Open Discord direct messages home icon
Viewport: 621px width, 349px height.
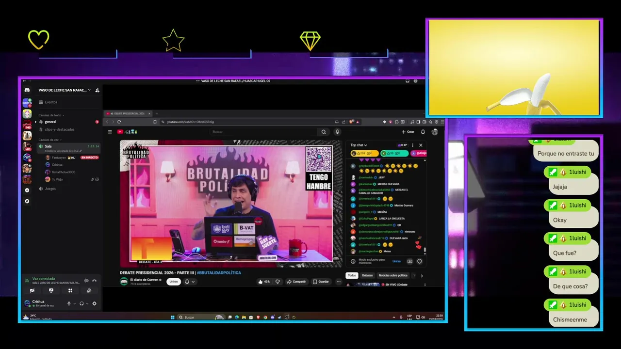(x=27, y=90)
